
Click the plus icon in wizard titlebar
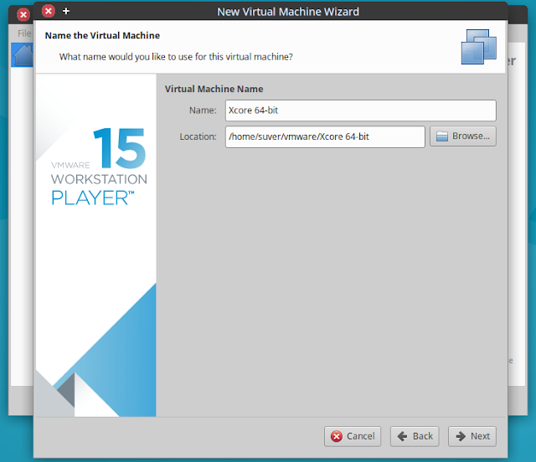pyautogui.click(x=66, y=11)
